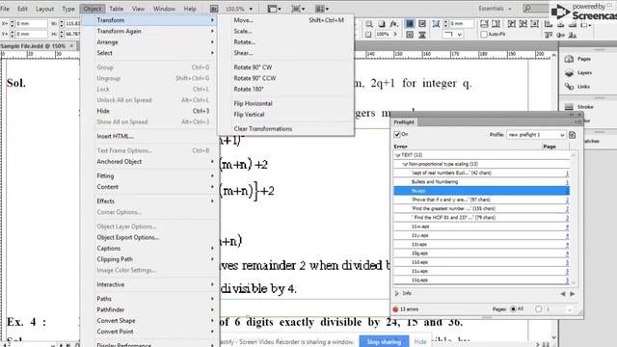Image resolution: width=617 pixels, height=347 pixels.
Task: Click the drop shadow icon in control bar
Action: [x=382, y=24]
